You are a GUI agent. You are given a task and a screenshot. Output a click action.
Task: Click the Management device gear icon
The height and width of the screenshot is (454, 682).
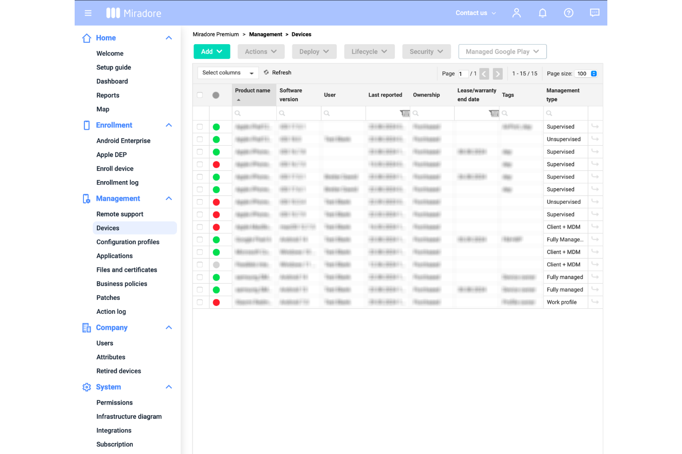[87, 199]
